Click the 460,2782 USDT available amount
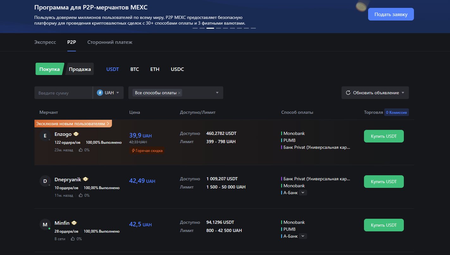The height and width of the screenshot is (255, 450). click(221, 133)
